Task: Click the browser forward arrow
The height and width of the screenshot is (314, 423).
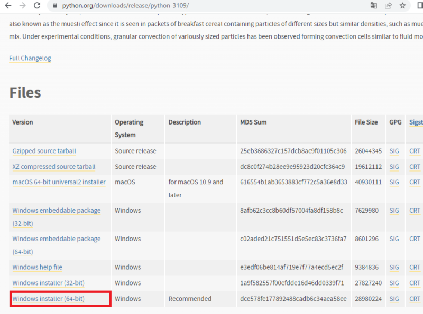Action: (x=22, y=6)
